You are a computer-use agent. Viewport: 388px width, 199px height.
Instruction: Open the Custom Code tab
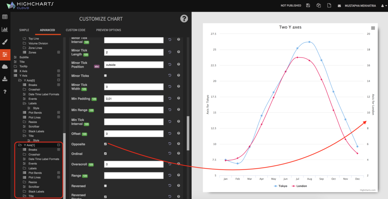[76, 30]
